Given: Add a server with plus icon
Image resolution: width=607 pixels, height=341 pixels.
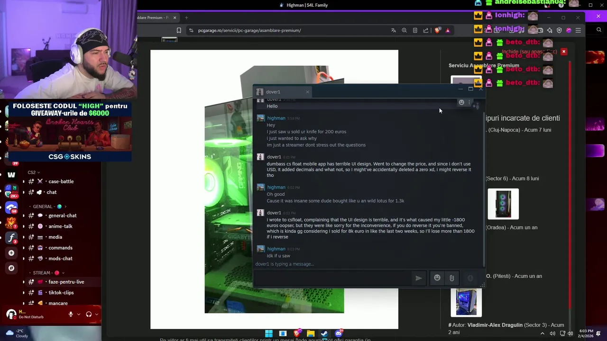Looking at the screenshot, I should click(11, 253).
